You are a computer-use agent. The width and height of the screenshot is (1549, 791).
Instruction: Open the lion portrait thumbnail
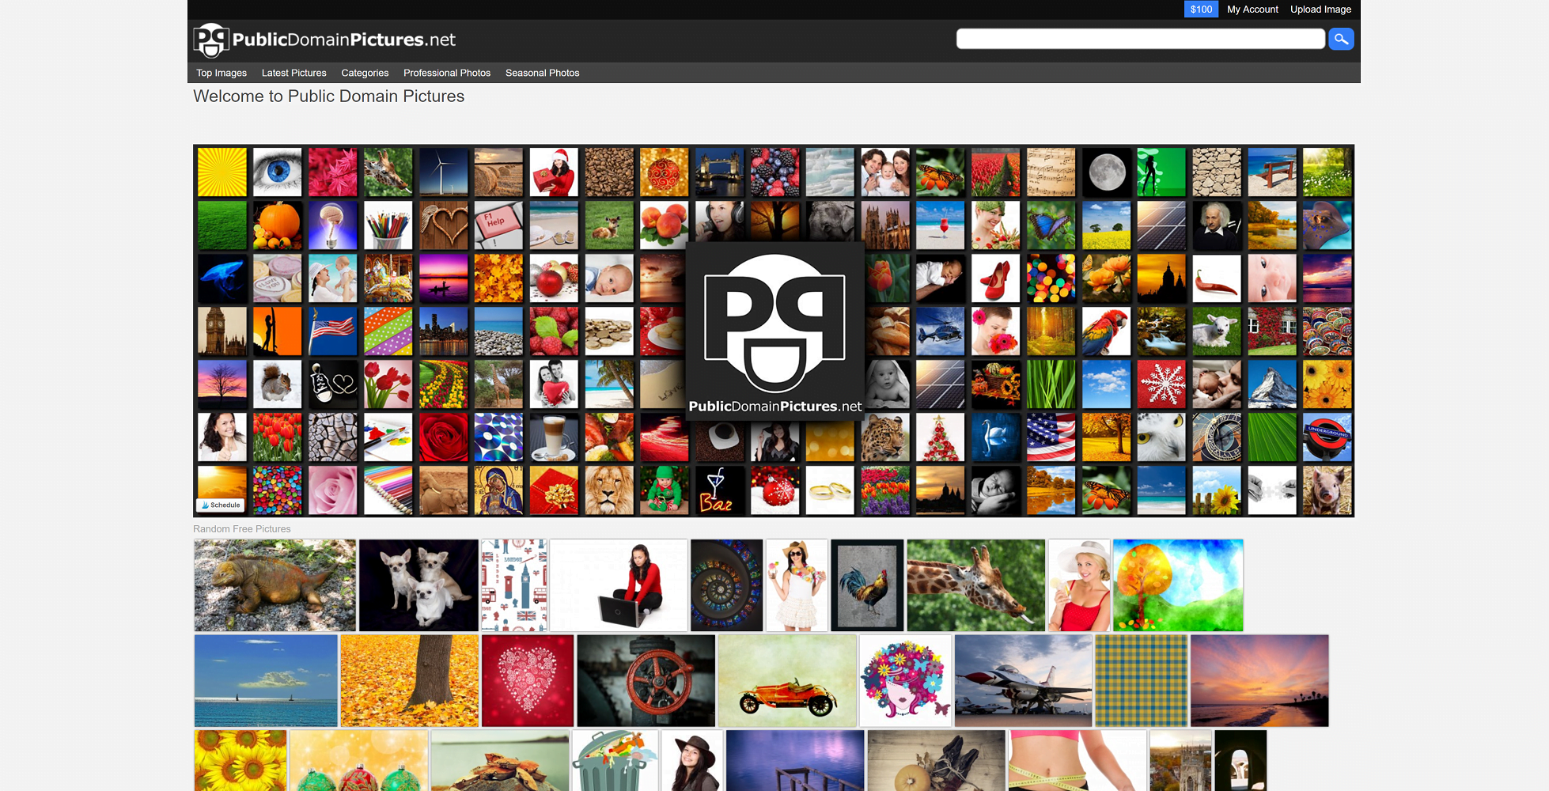608,490
